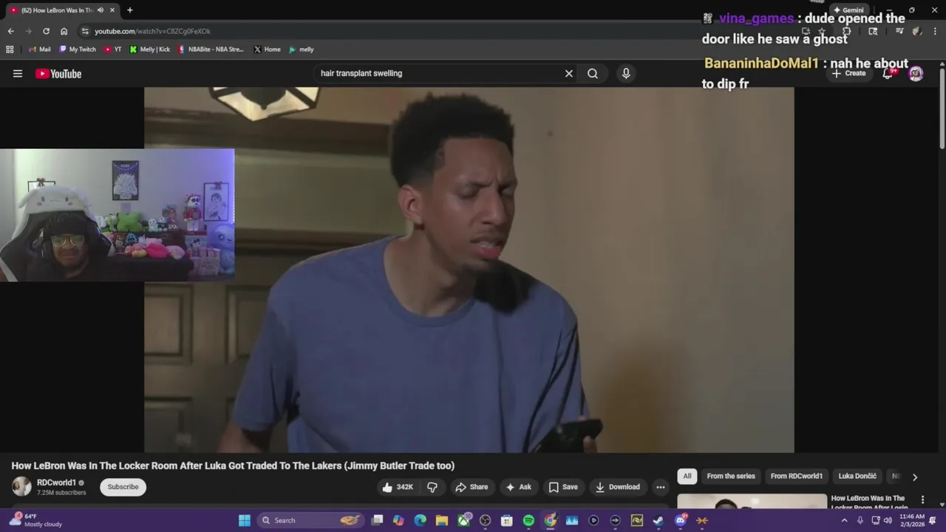
Task: Open the recommended video's three-dot menu
Action: [922, 500]
